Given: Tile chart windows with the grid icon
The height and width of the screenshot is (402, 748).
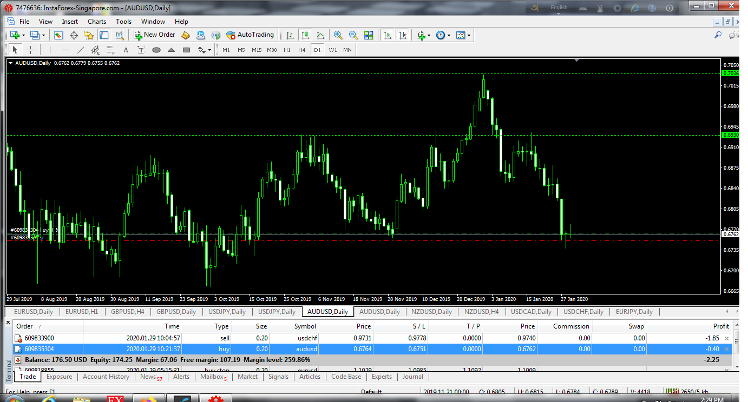Looking at the screenshot, I should (x=369, y=35).
